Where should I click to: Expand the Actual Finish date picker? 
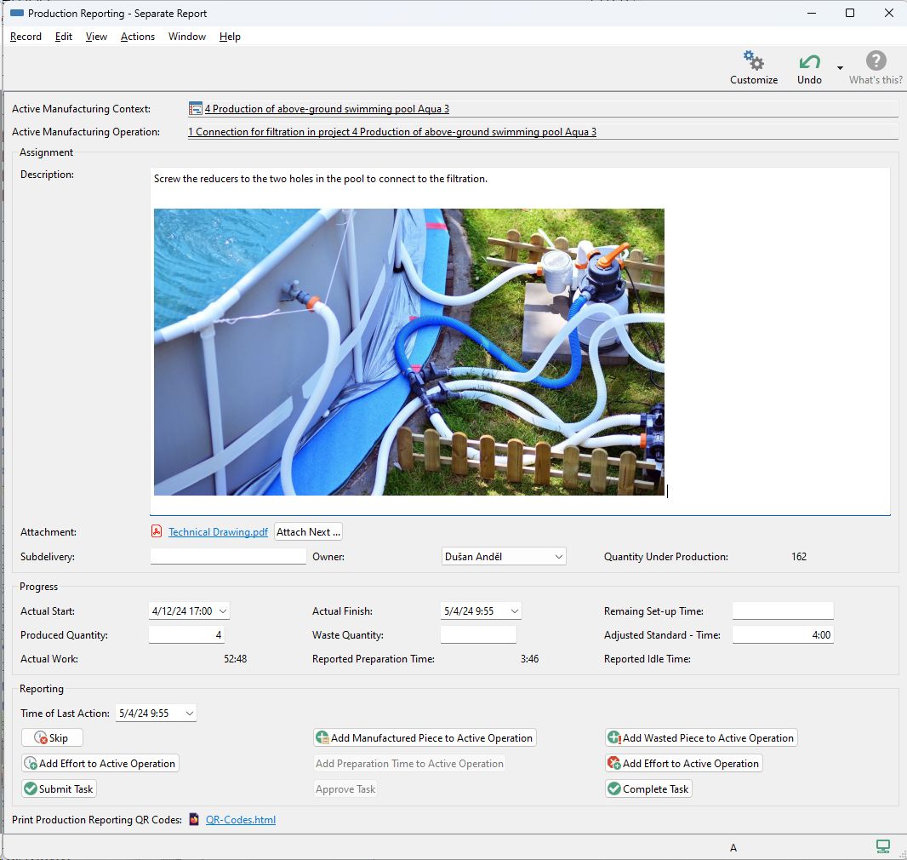pos(514,611)
